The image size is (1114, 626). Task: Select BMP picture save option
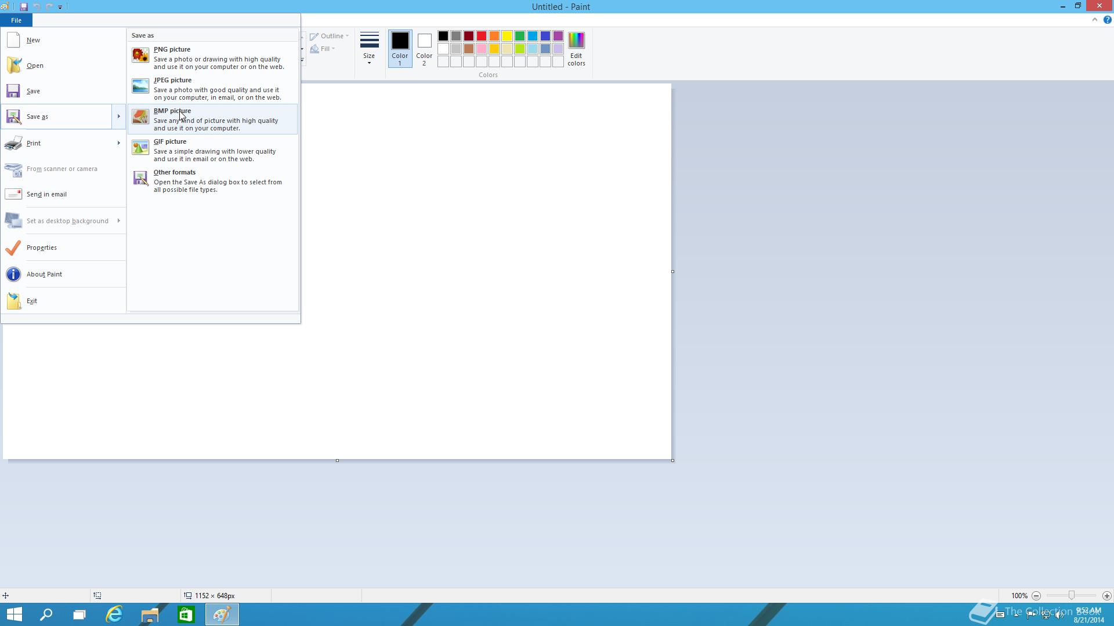(212, 119)
